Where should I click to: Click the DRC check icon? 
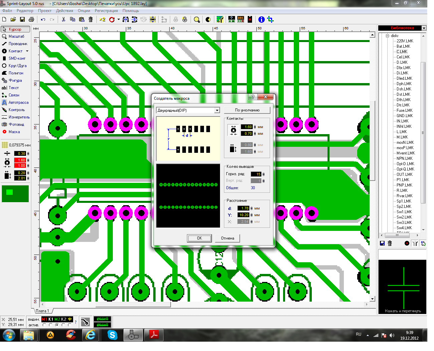241,20
